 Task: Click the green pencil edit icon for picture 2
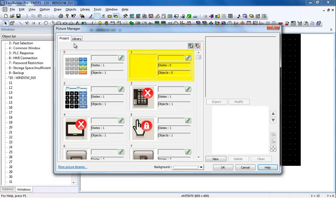tap(121, 89)
